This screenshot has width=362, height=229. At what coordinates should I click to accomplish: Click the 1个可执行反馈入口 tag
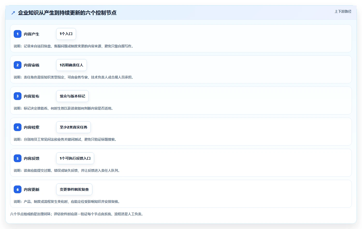point(75,158)
